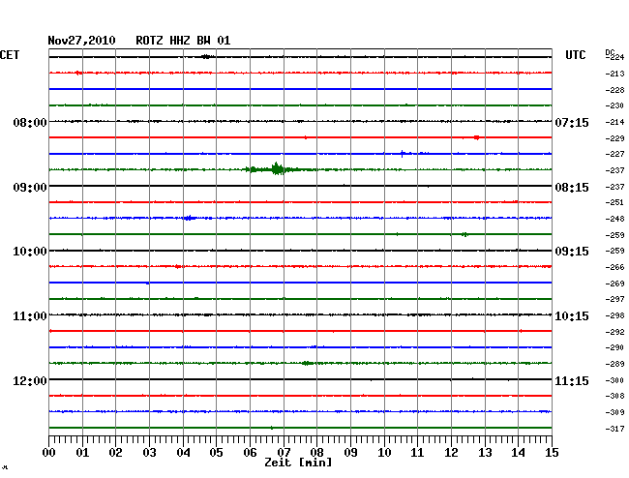Click the 15 minute axis label
This screenshot has height=478, width=629.
(552, 453)
